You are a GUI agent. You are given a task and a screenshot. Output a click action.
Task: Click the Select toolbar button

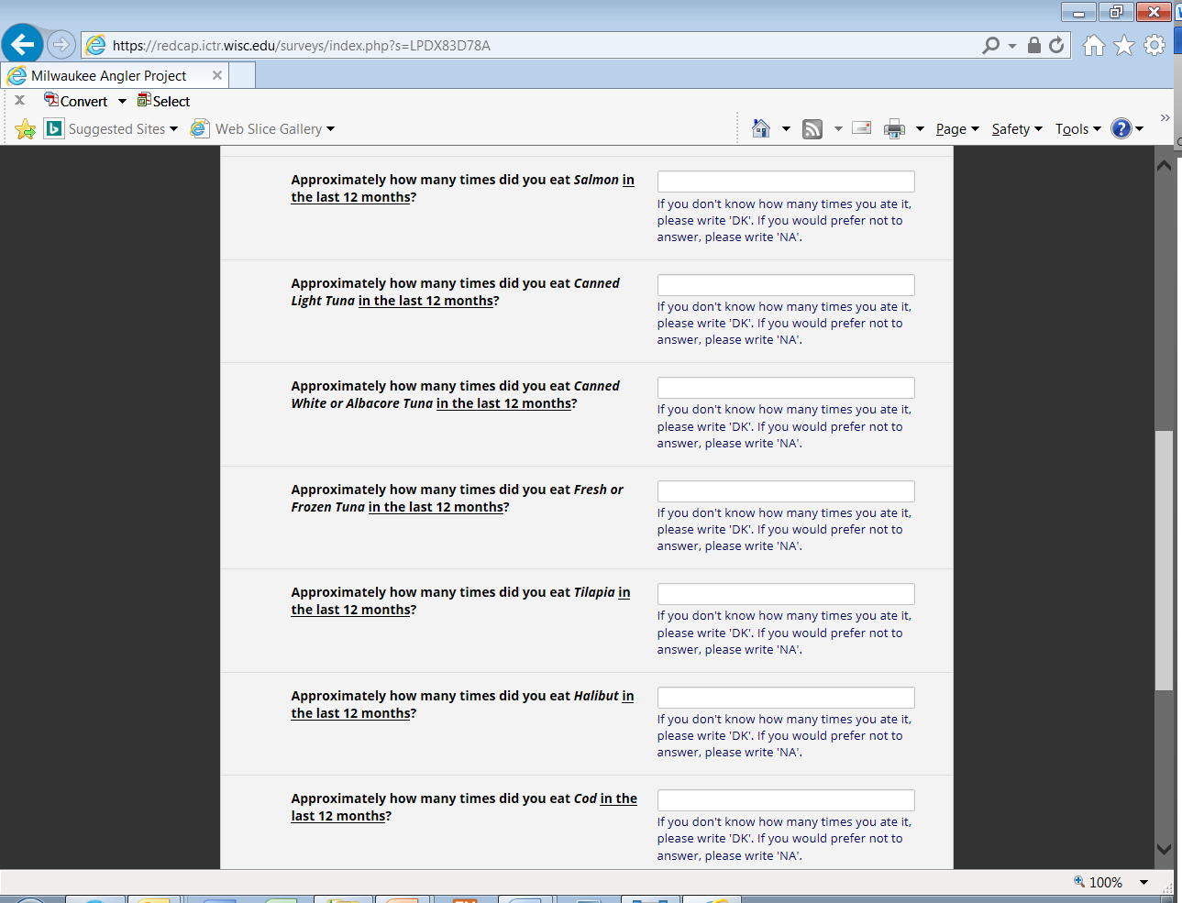pos(163,101)
